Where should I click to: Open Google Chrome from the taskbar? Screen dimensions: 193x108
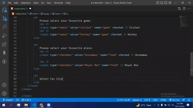41,105
